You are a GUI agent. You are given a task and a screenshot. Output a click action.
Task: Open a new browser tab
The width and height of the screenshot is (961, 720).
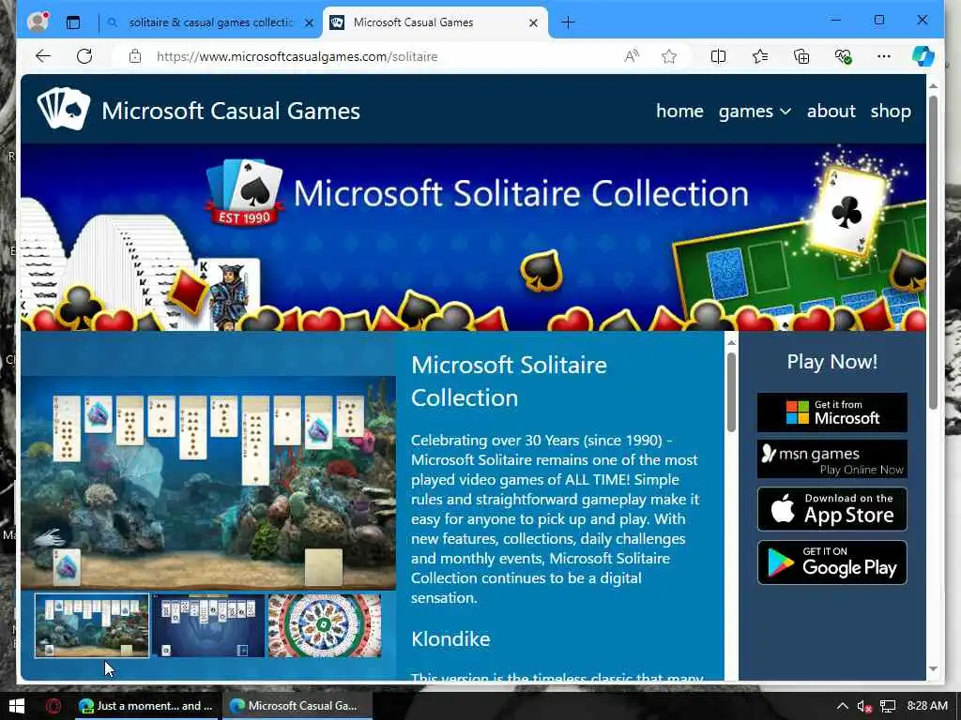(568, 22)
